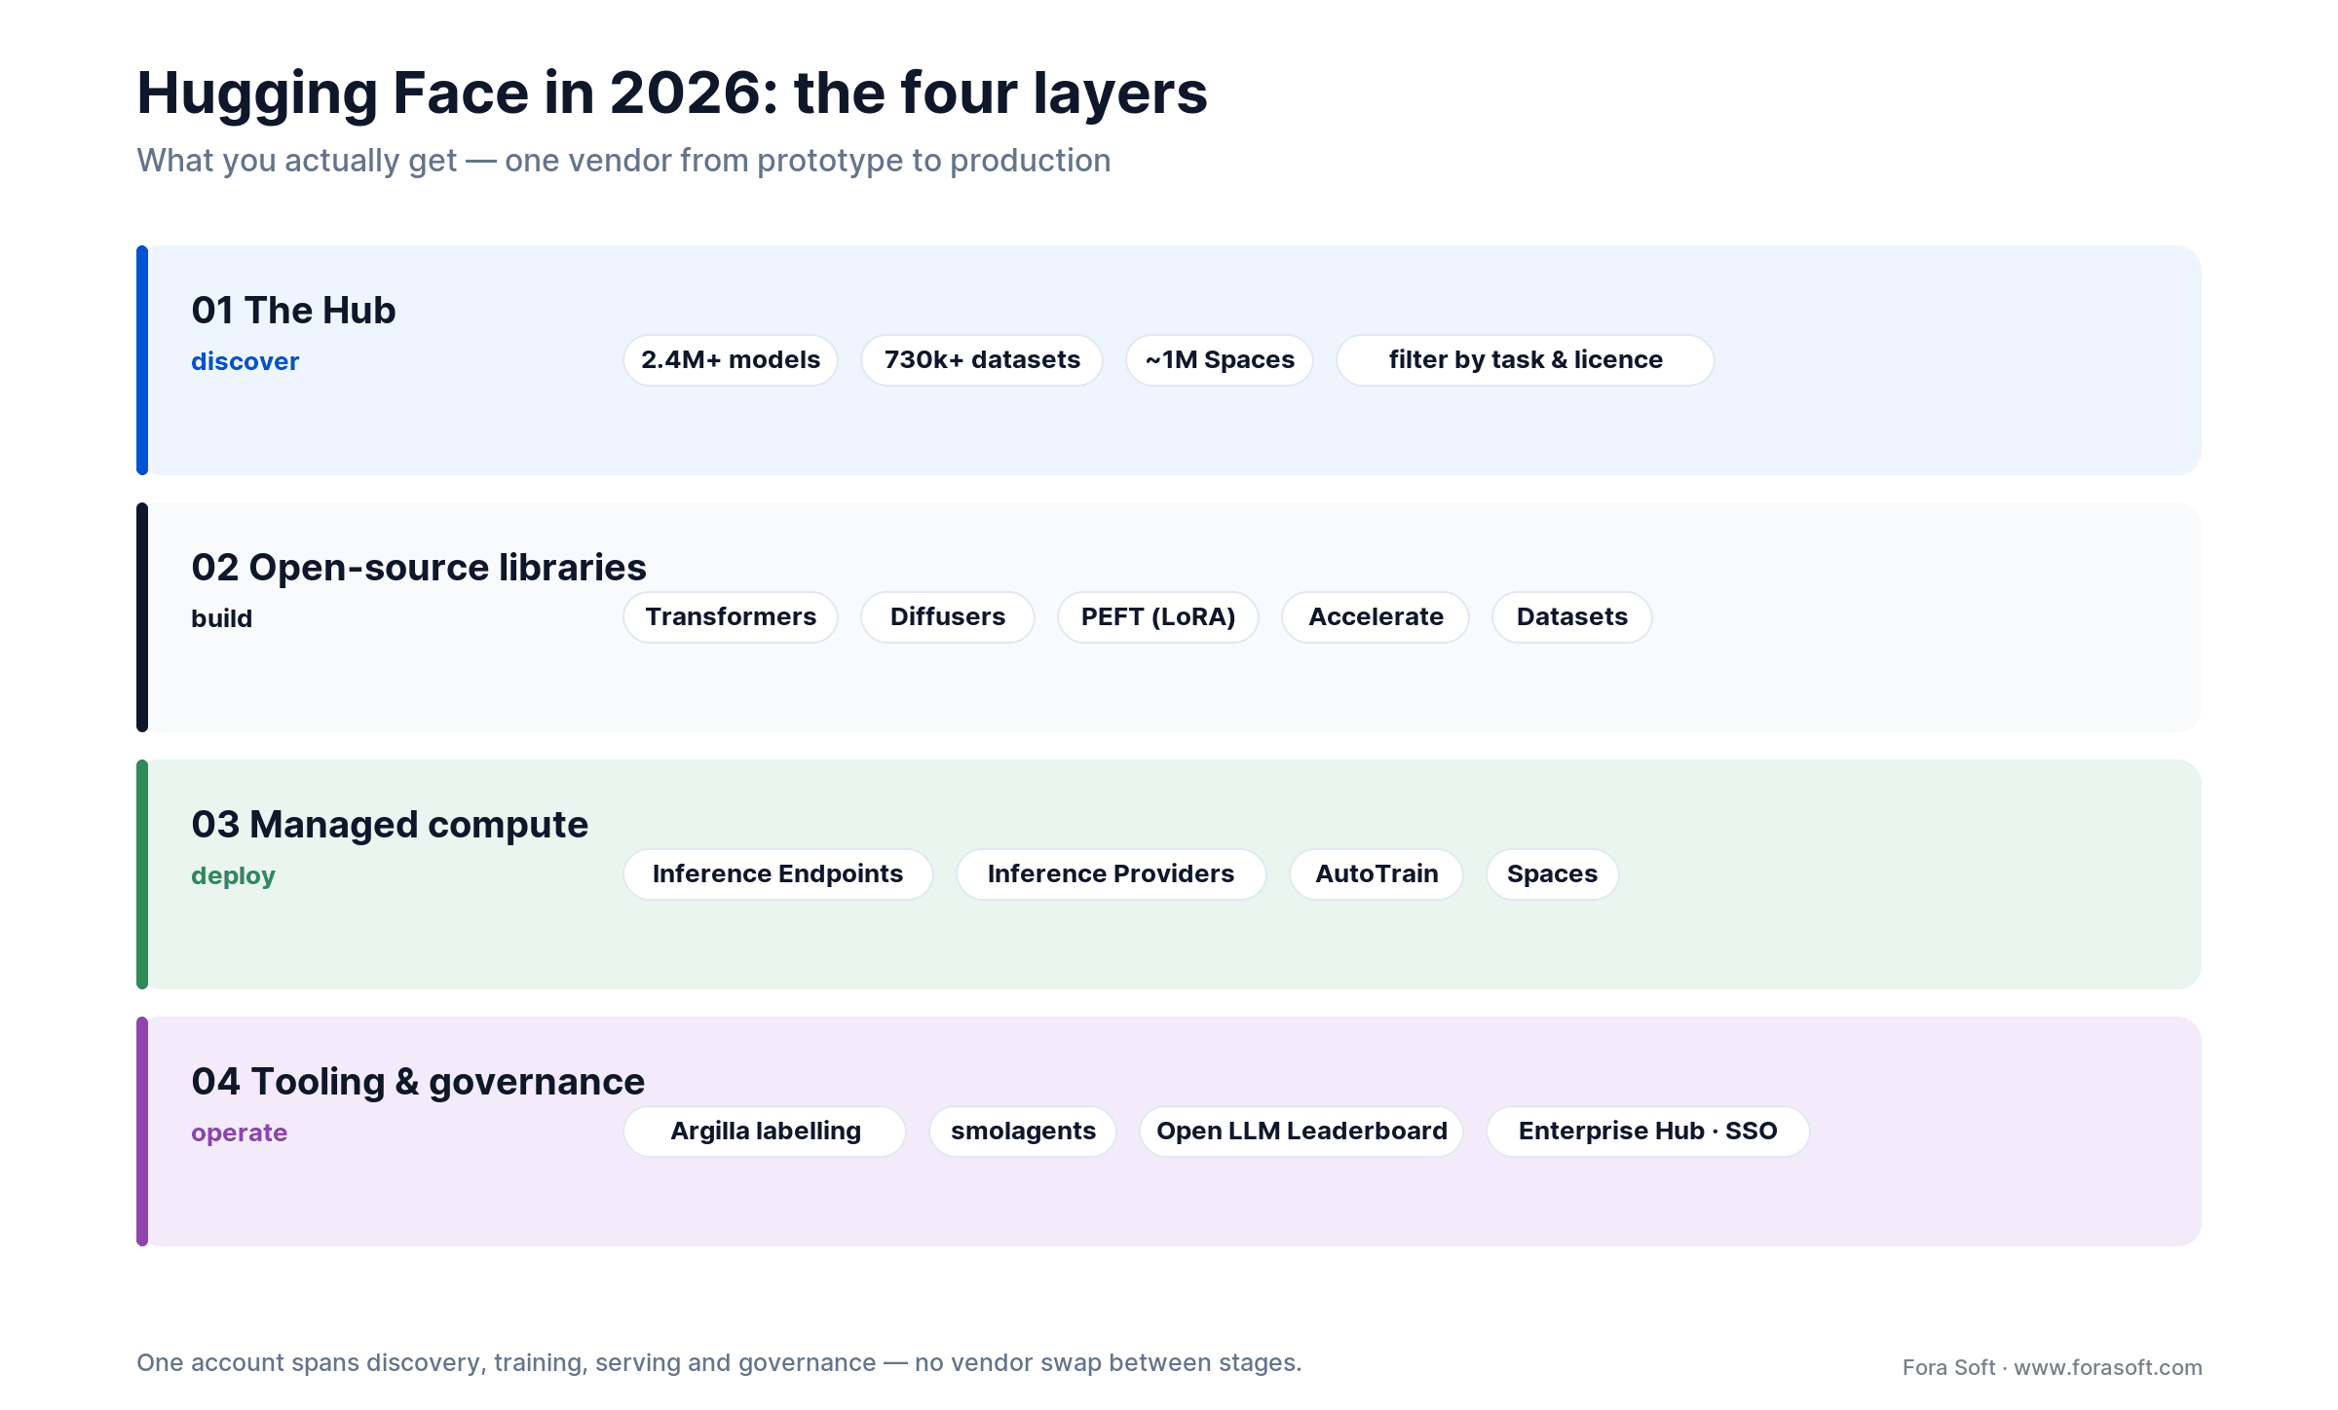
Task: Click the 'build' label
Action: tap(221, 618)
